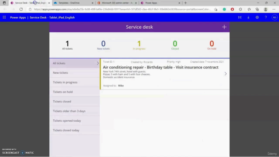Close the Templates - OneDrive tab
Image resolution: width=279 pixels, height=157 pixels.
click(x=92, y=3)
